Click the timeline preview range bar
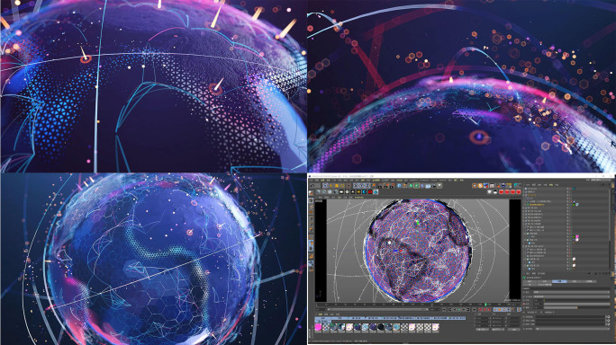Viewport: 616px width, 345px height. point(377,309)
